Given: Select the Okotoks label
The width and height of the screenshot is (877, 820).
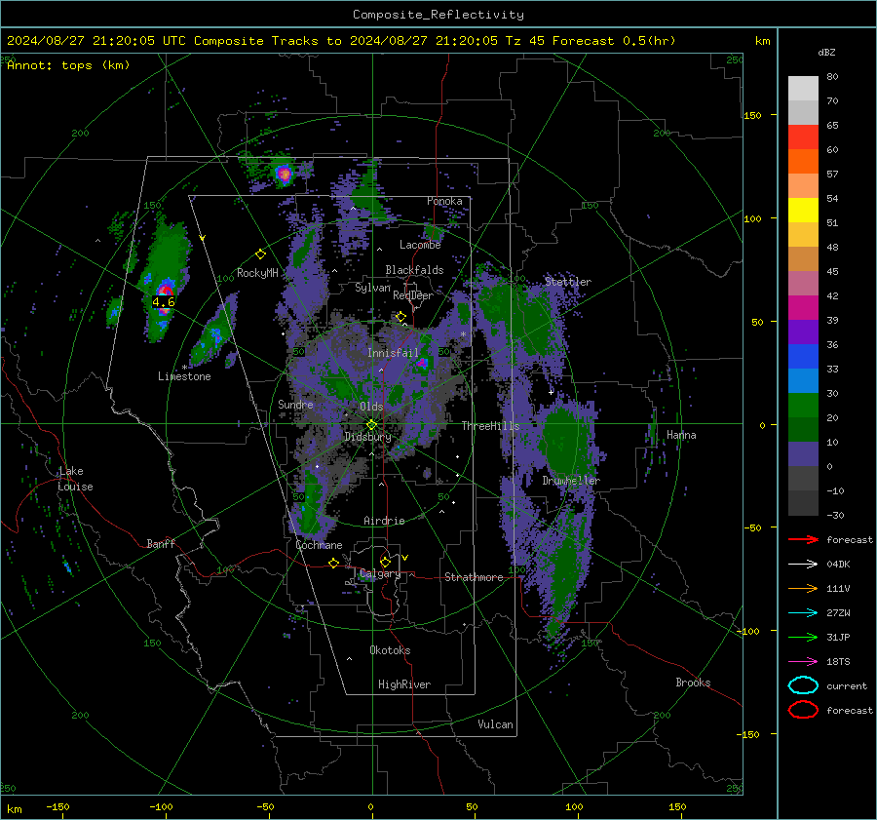Looking at the screenshot, I should click(x=390, y=650).
